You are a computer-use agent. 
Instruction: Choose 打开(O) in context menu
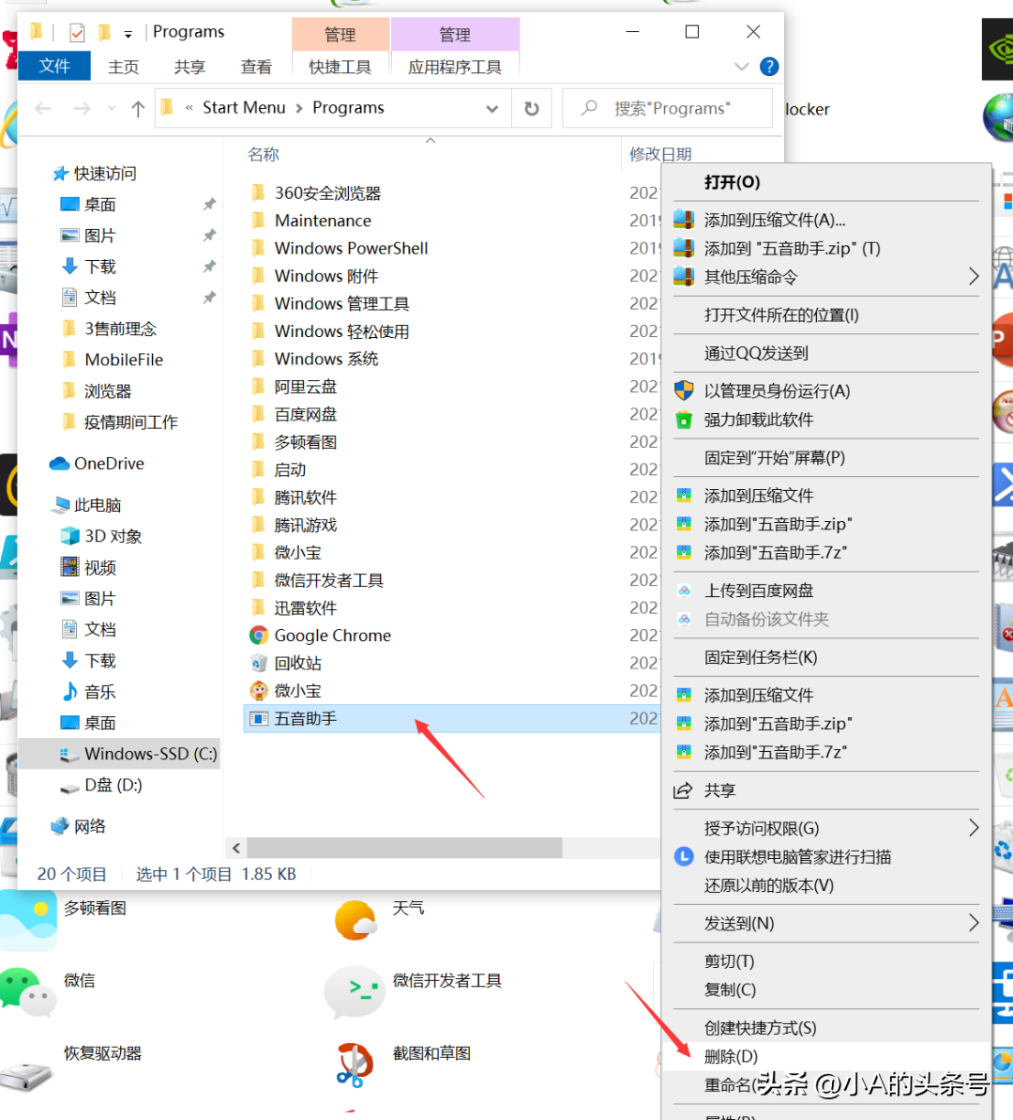coord(826,182)
